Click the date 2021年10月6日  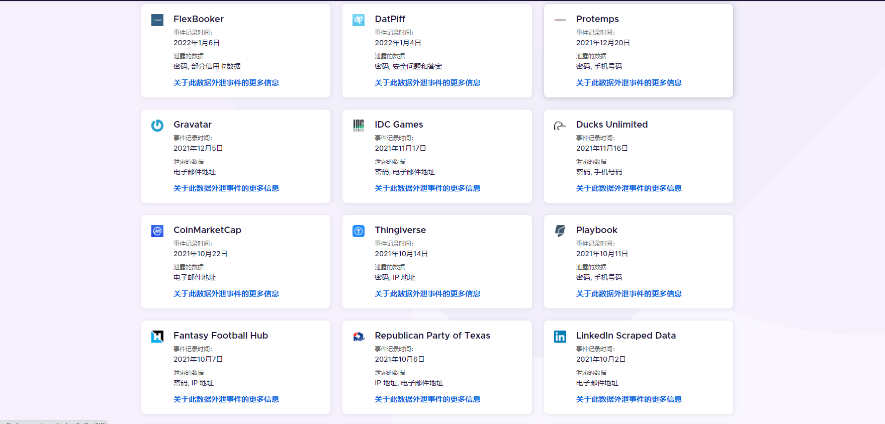pyautogui.click(x=400, y=359)
